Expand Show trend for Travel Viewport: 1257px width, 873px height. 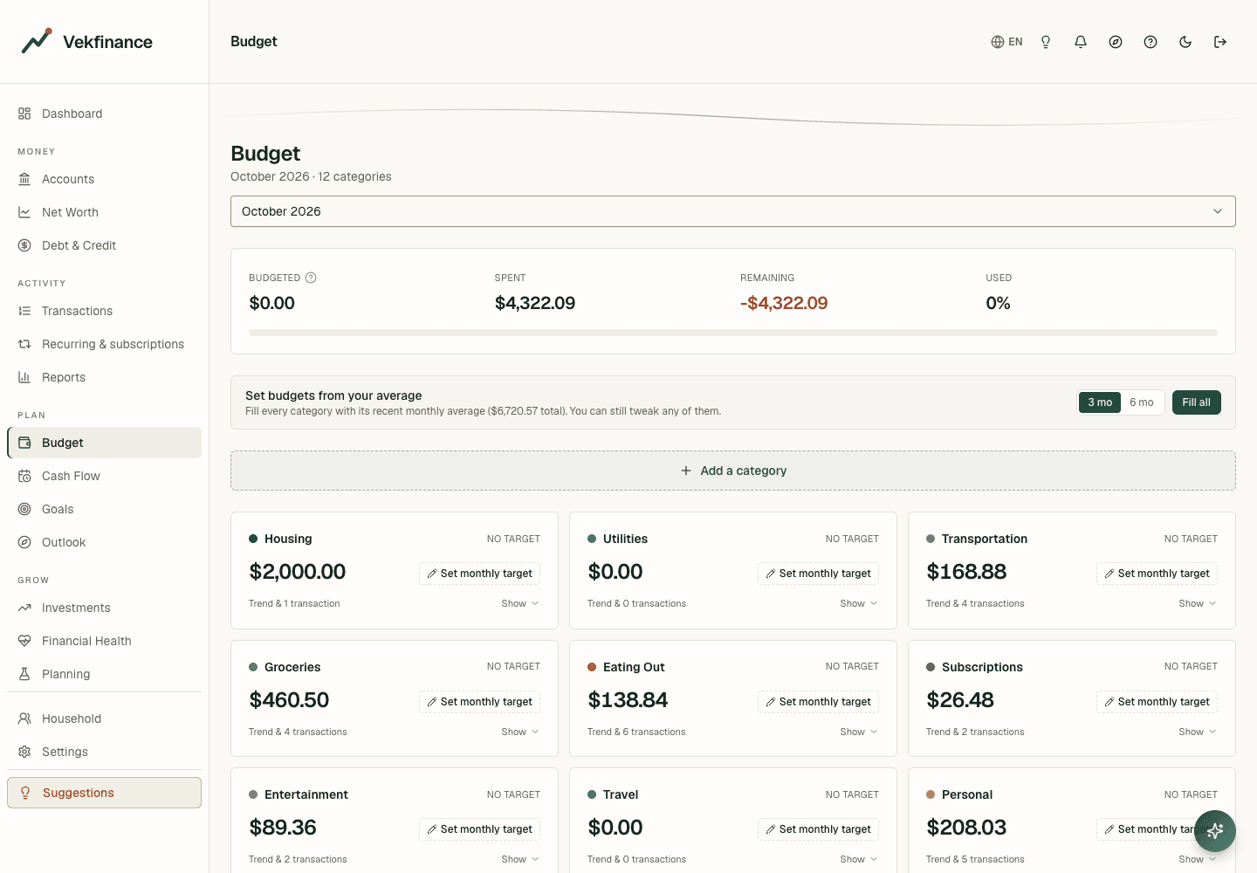tap(859, 859)
